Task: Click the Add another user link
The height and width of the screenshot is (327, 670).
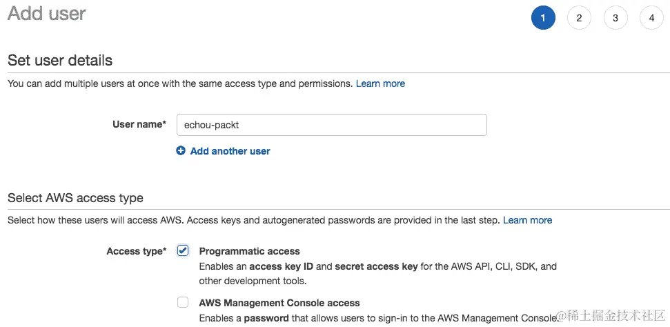Action: pos(230,151)
